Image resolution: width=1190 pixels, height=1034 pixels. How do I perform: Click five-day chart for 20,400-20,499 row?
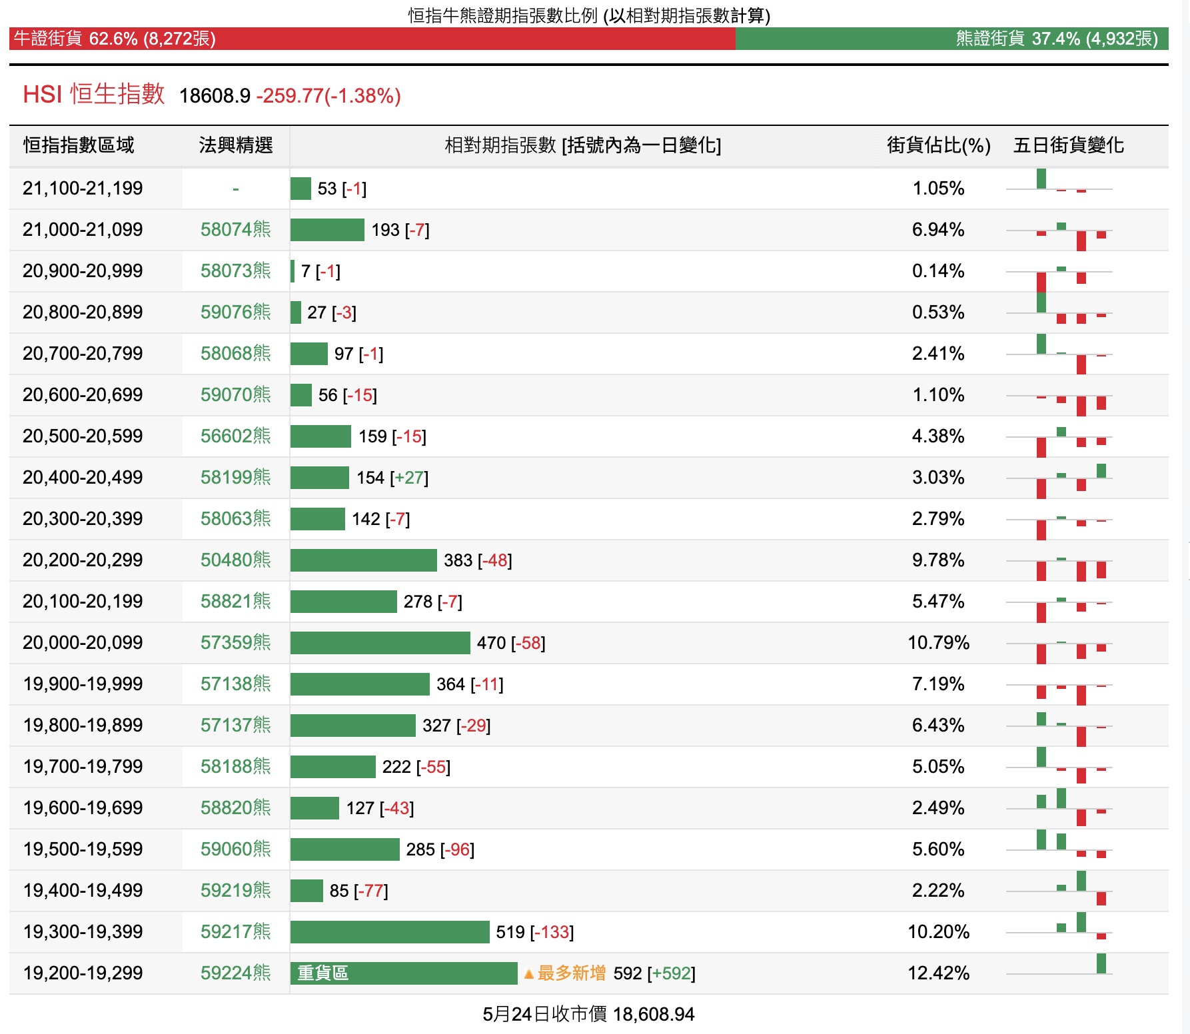click(x=1059, y=478)
